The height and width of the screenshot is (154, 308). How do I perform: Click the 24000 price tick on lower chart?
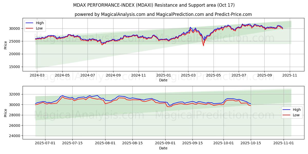coord(15,136)
